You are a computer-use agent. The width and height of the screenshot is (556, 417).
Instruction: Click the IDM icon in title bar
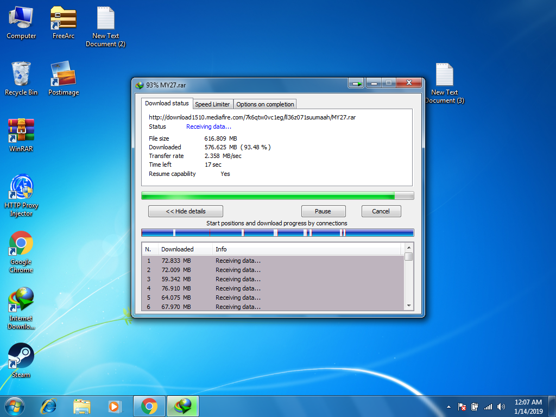pos(140,85)
